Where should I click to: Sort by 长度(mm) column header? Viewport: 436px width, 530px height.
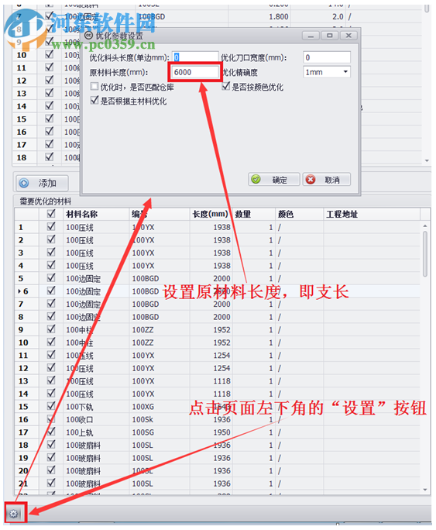coord(211,214)
